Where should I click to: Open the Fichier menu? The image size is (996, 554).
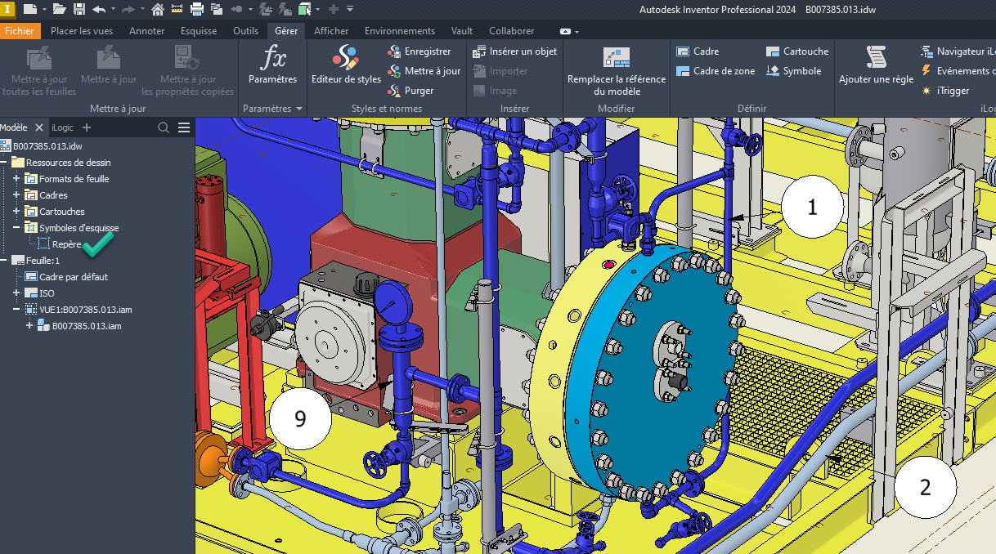pyautogui.click(x=20, y=31)
